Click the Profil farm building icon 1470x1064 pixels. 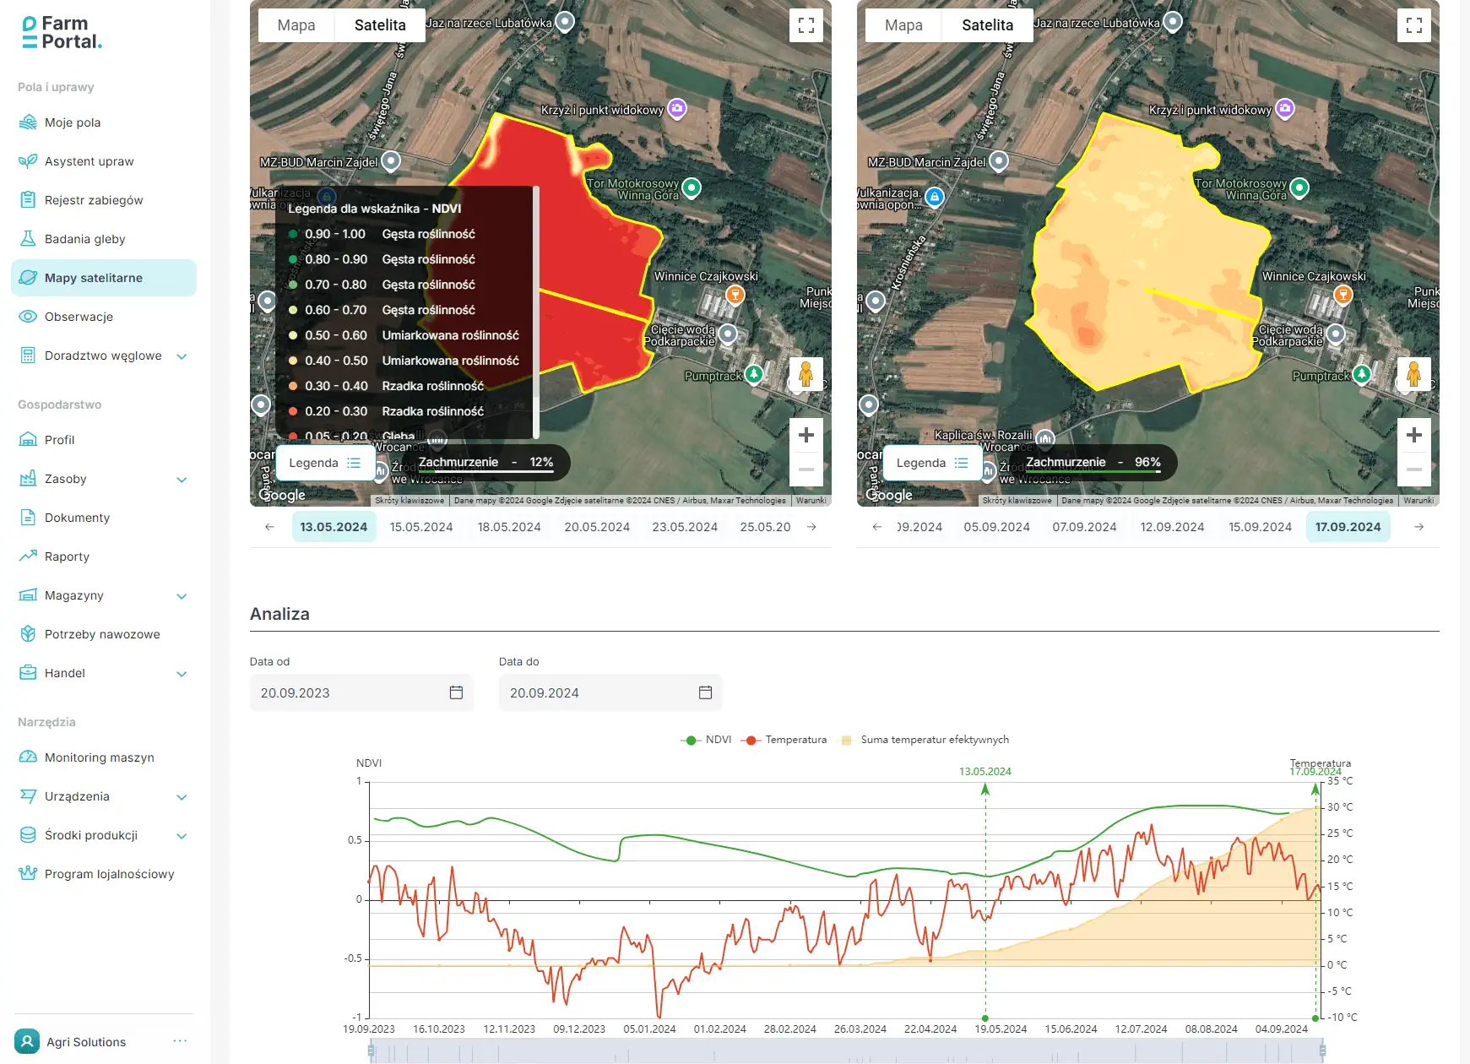pos(28,440)
